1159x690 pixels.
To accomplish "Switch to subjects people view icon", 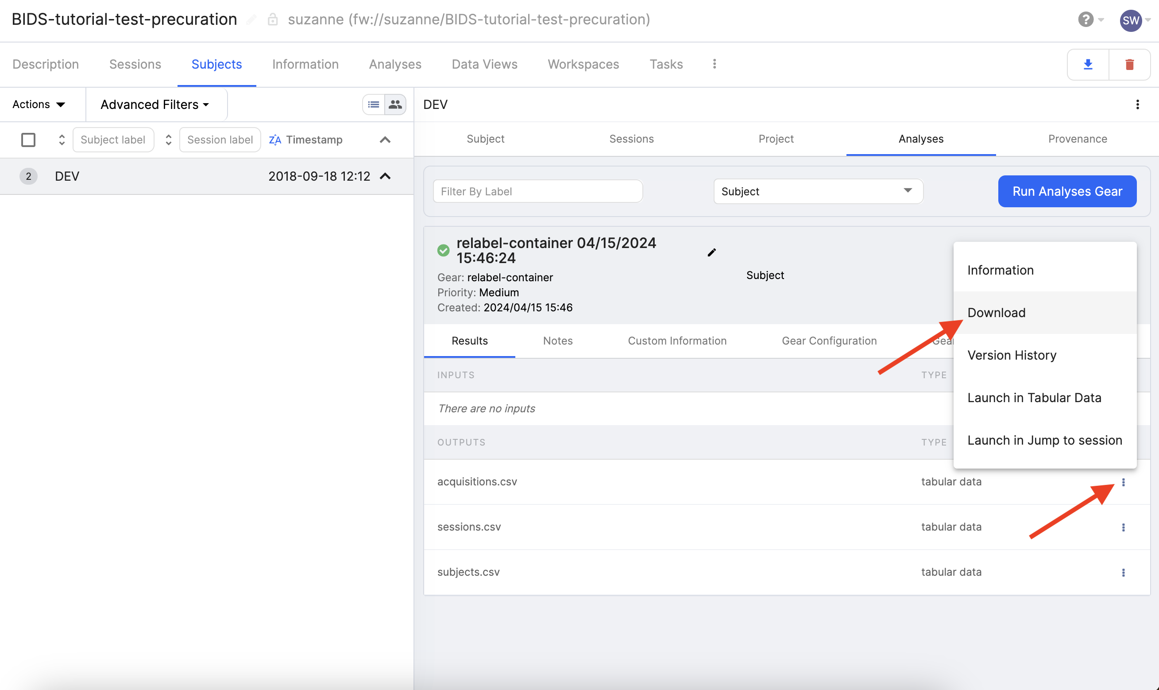I will (395, 104).
